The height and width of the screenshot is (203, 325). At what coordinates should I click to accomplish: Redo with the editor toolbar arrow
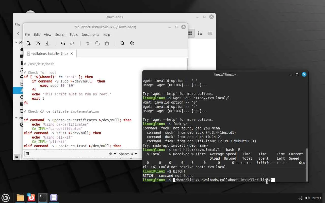72,43
